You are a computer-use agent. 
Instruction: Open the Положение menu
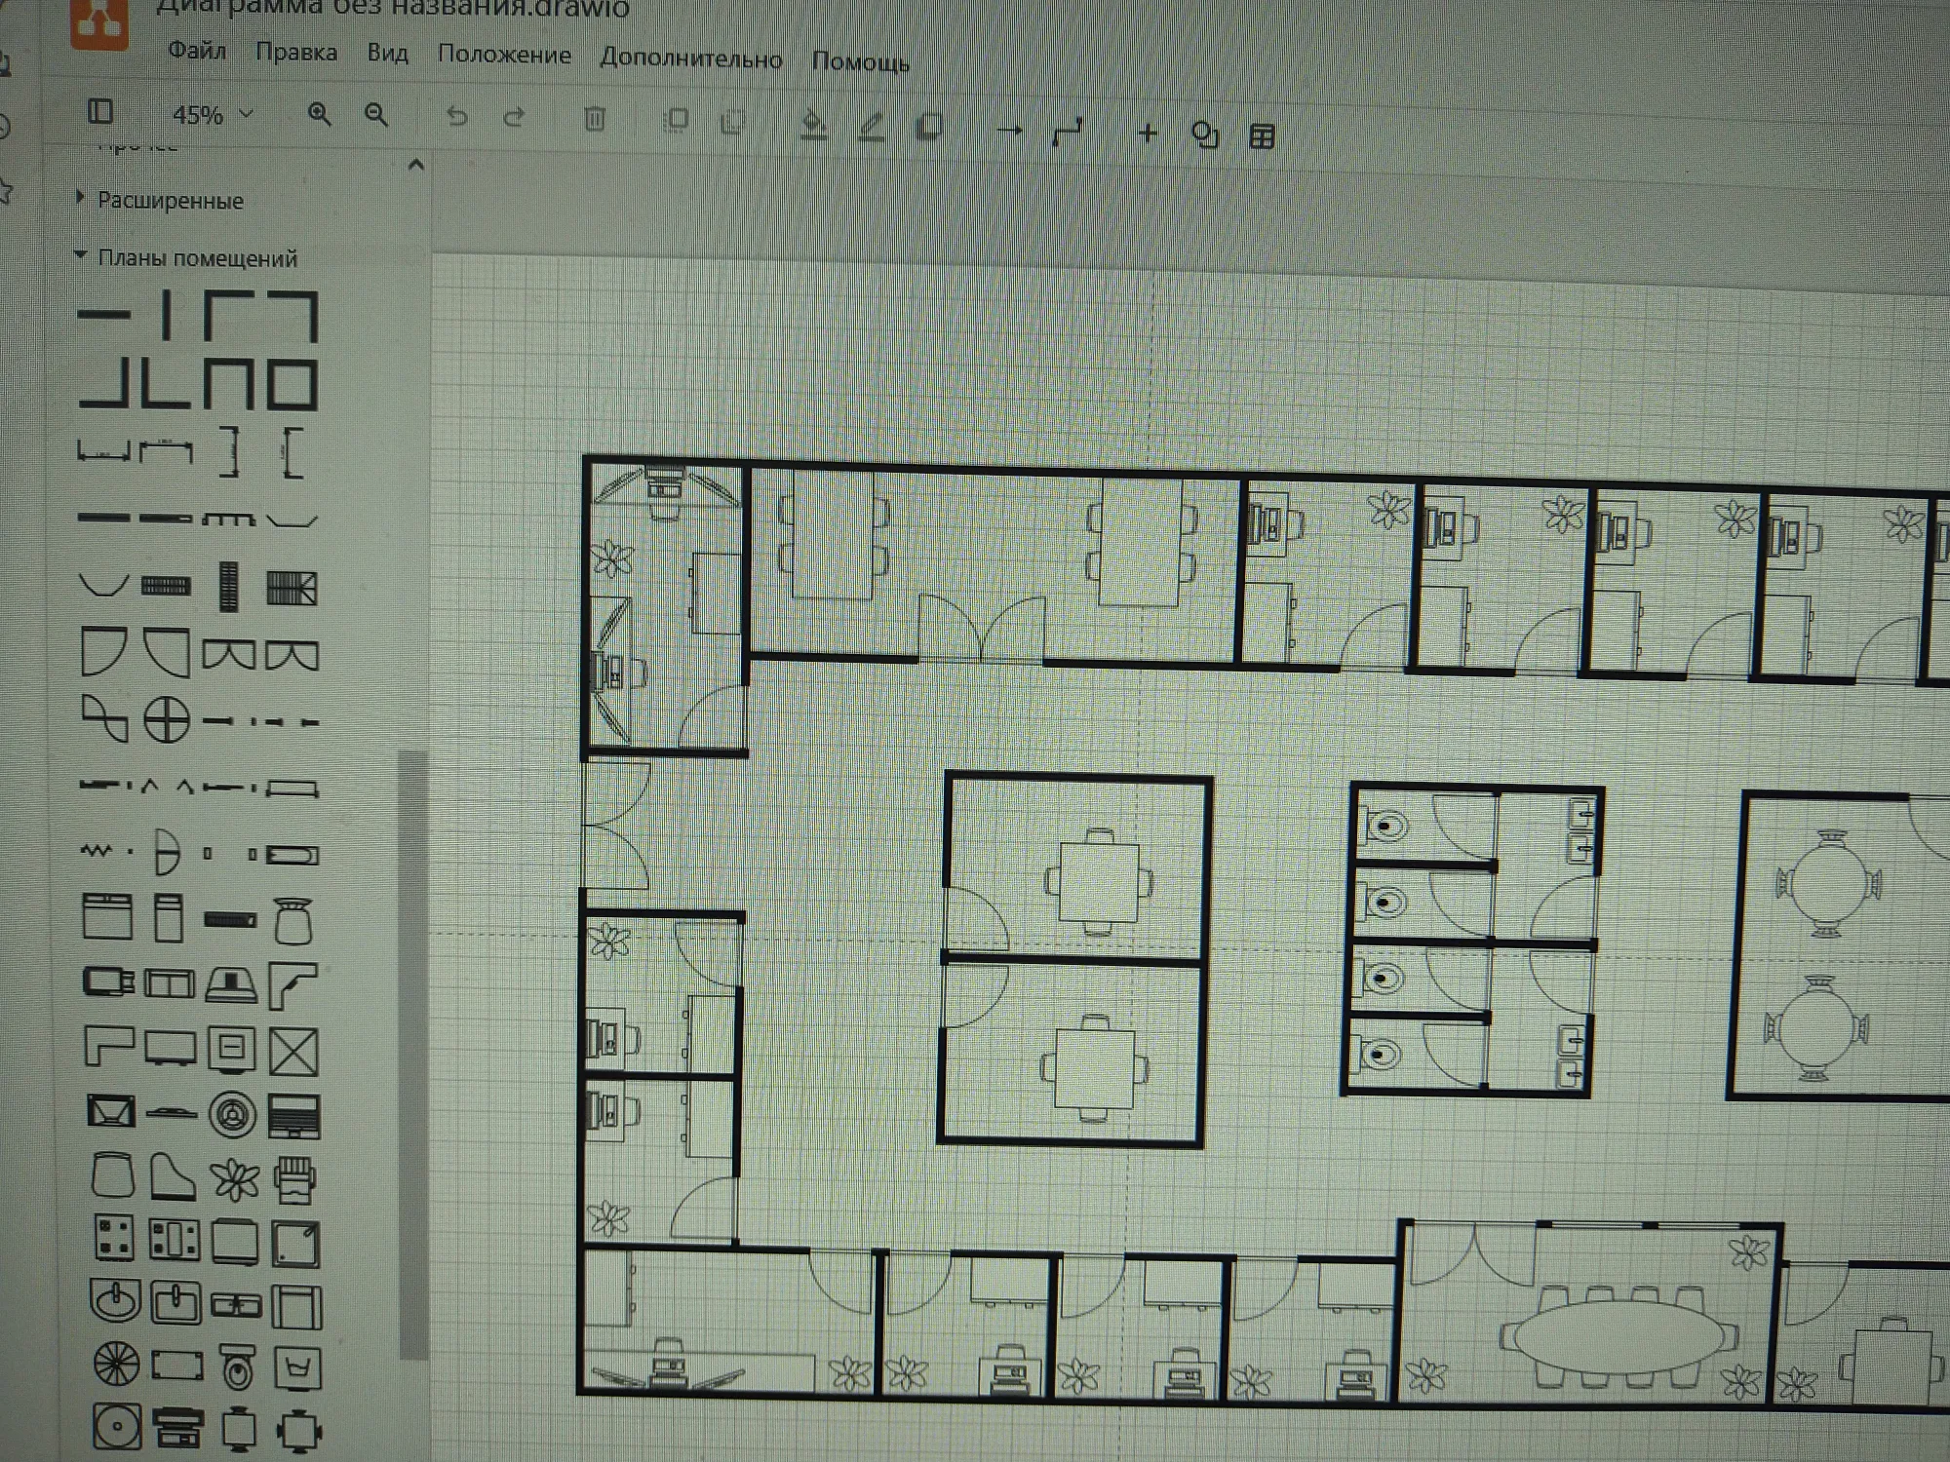click(504, 55)
